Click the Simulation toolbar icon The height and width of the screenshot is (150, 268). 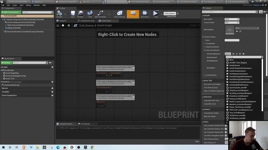pyautogui.click(x=144, y=14)
